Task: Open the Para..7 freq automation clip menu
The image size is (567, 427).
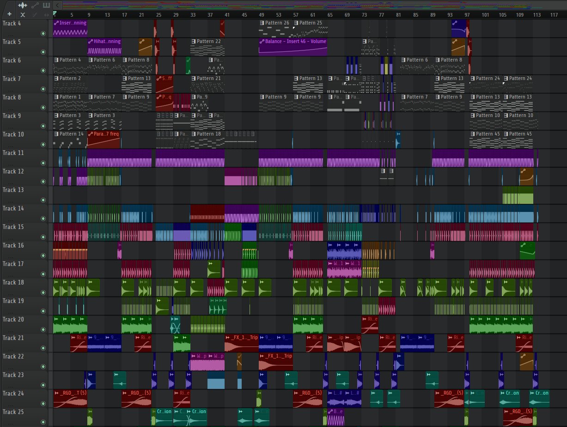Action: (90, 134)
